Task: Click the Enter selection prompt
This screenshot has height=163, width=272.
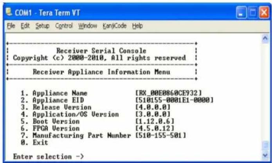Action: click(49, 157)
